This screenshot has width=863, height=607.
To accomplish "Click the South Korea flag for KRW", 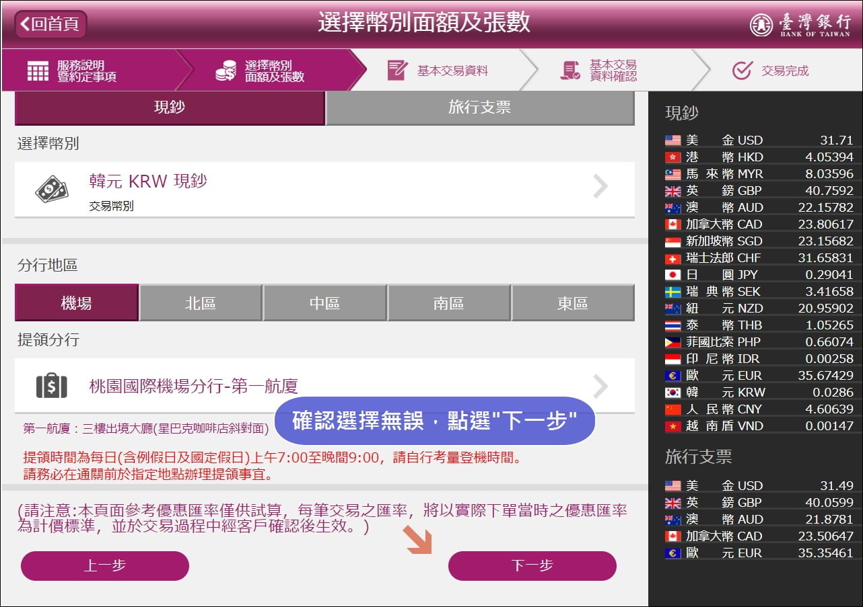I will [673, 393].
